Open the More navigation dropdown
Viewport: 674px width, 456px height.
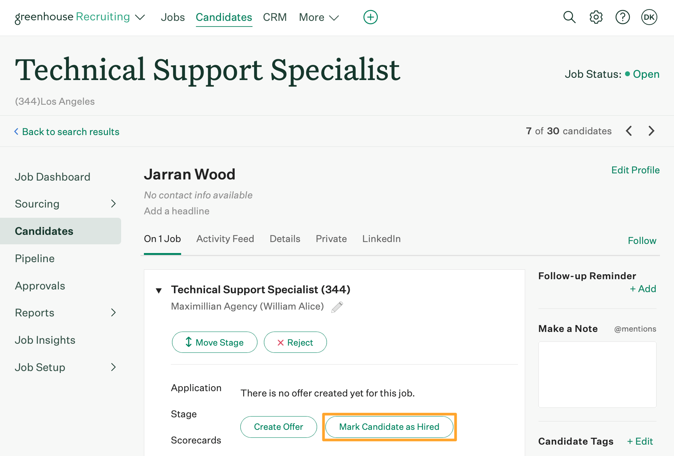[319, 17]
